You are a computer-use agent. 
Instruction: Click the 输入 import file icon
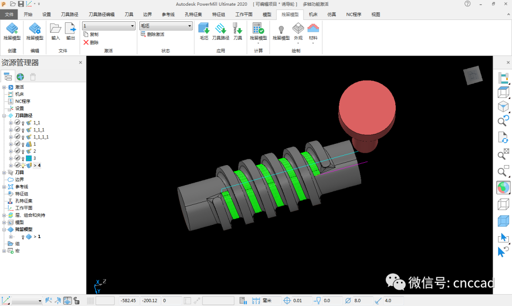coord(55,32)
